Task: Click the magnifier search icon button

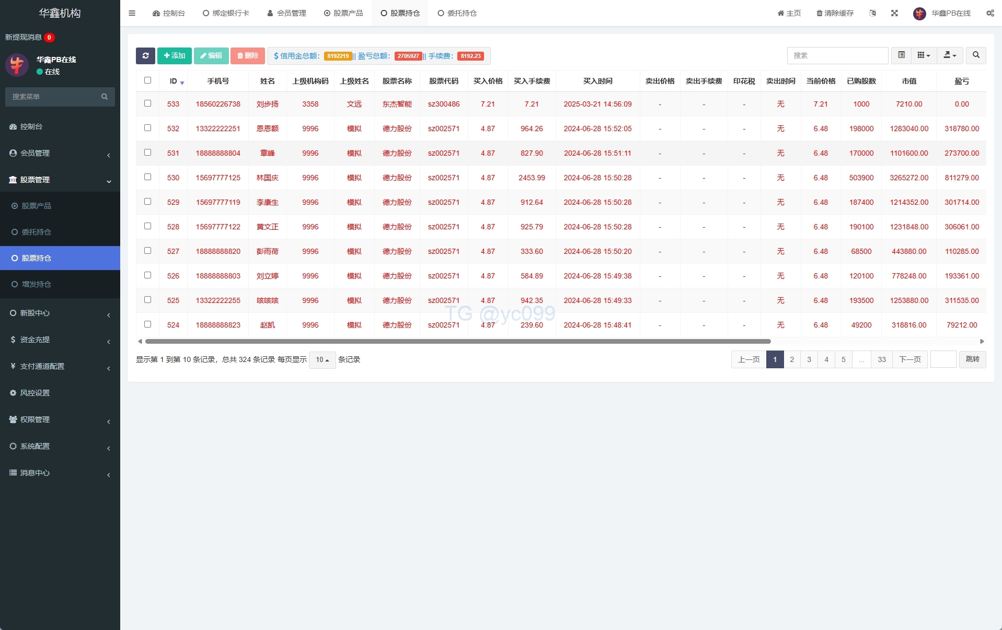Action: pyautogui.click(x=976, y=55)
